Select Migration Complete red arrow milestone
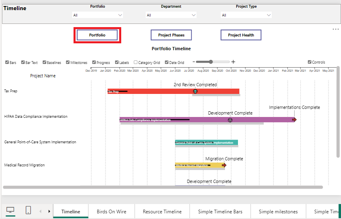 point(224,166)
